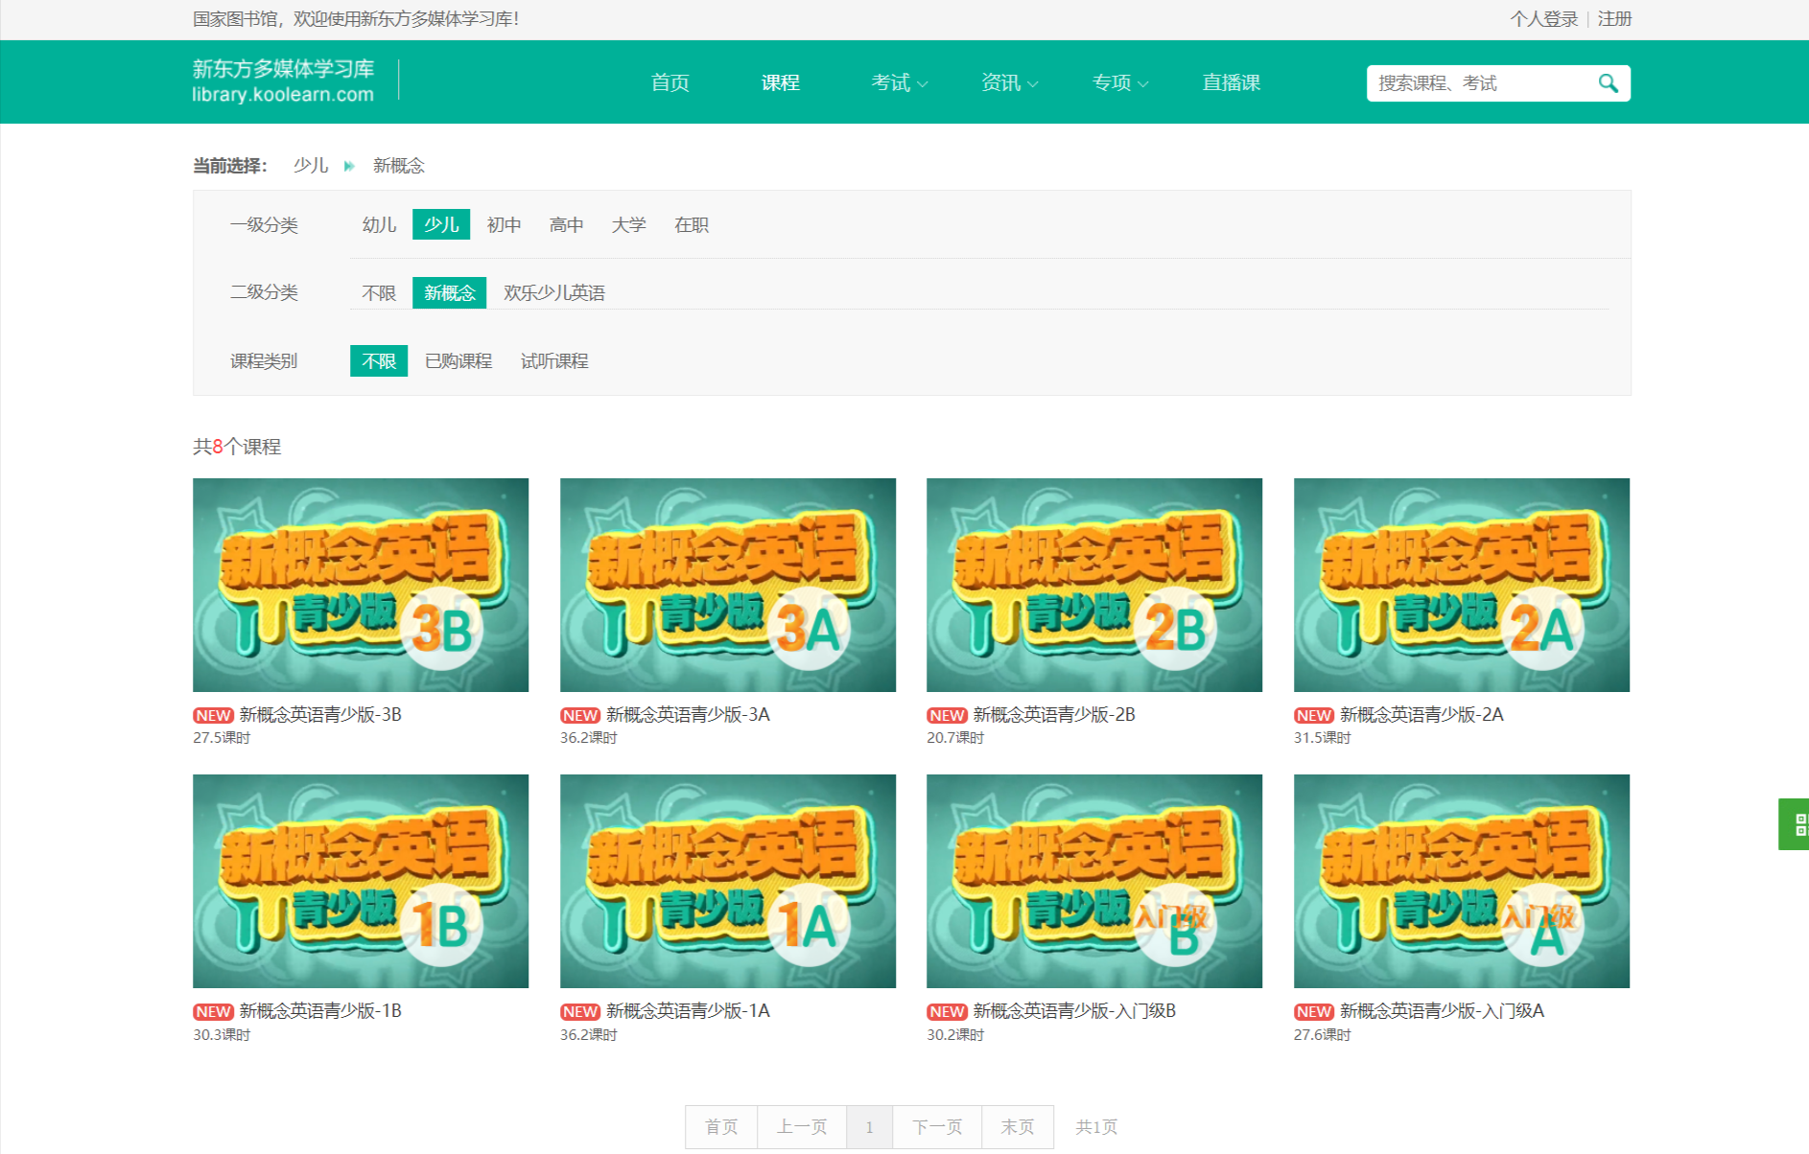
Task: Click the 共8个课程 count text
Action: click(237, 447)
